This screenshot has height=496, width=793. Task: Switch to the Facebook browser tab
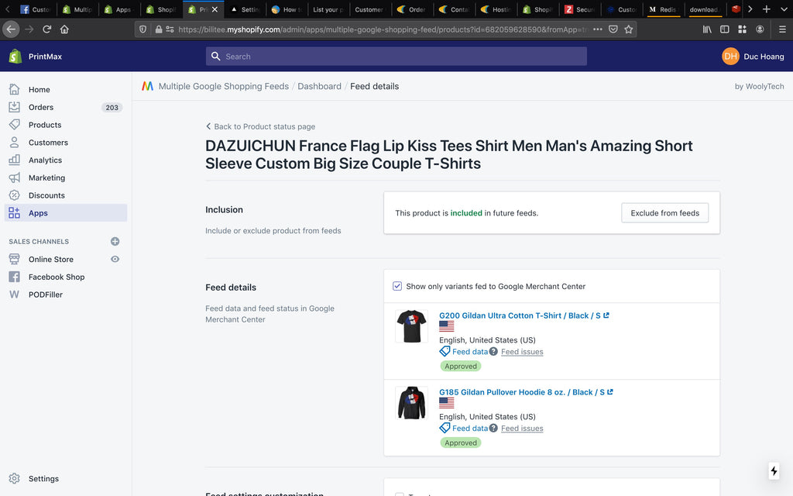point(35,9)
